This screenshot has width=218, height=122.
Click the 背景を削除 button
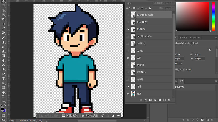coord(70,116)
